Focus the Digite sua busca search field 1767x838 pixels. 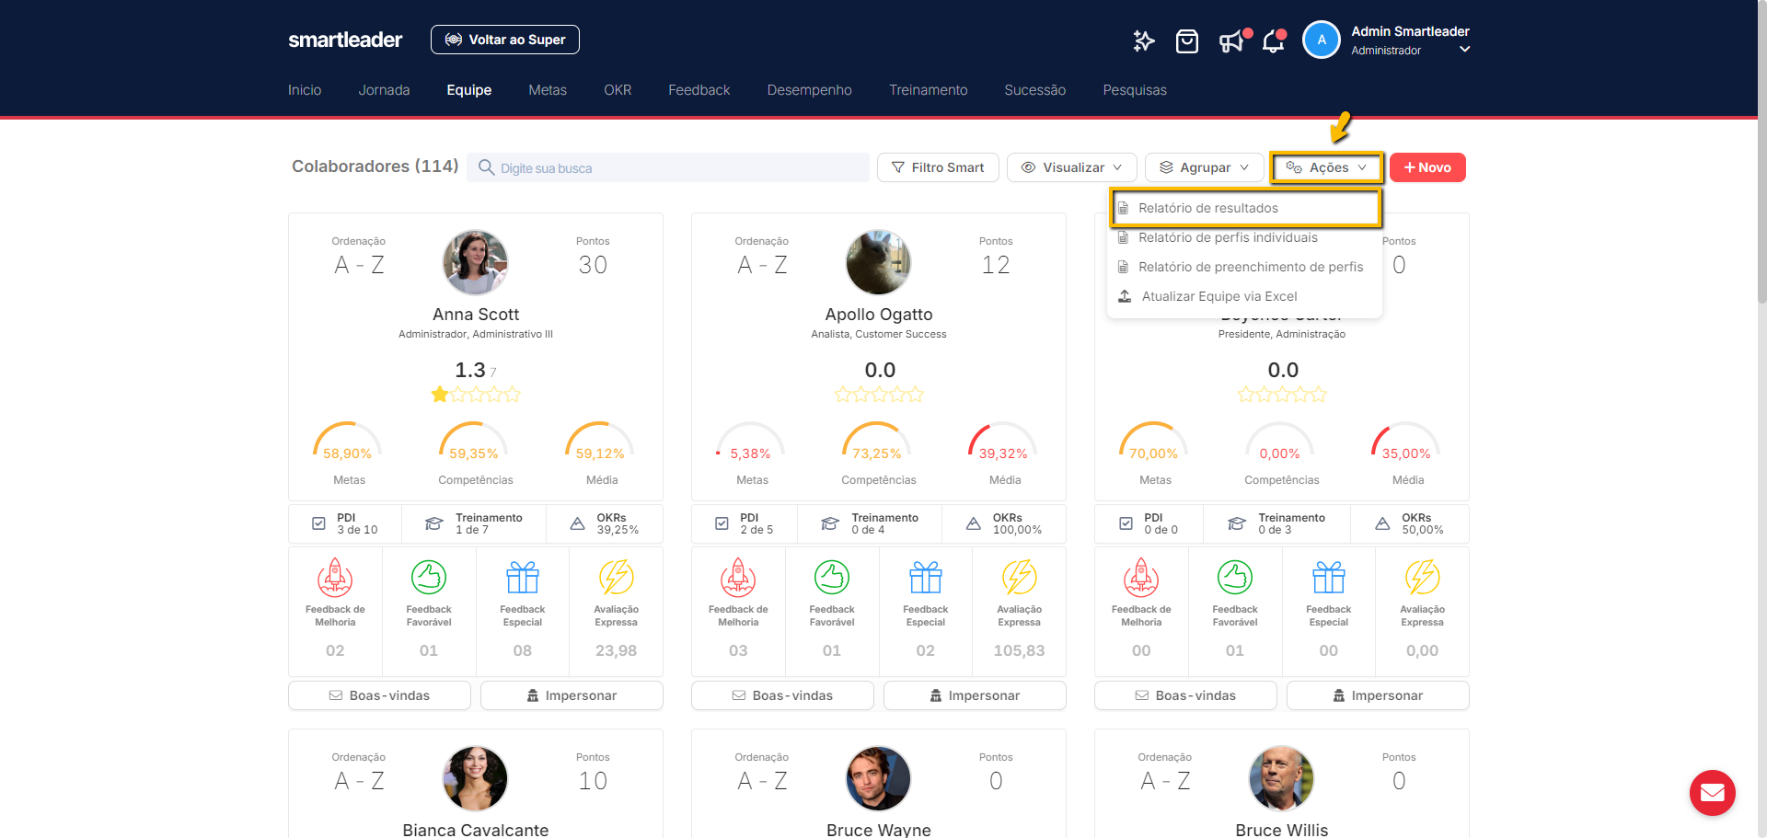click(668, 167)
